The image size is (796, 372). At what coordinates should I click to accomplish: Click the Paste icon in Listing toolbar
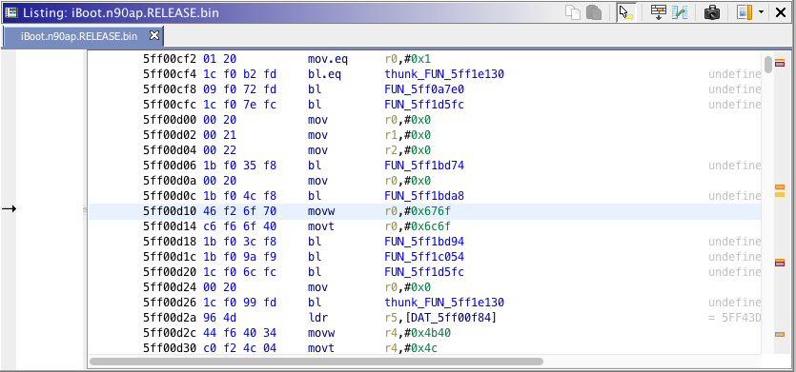[594, 12]
